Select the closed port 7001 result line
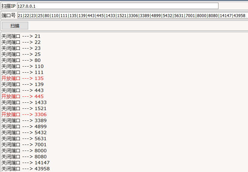 tap(24, 145)
